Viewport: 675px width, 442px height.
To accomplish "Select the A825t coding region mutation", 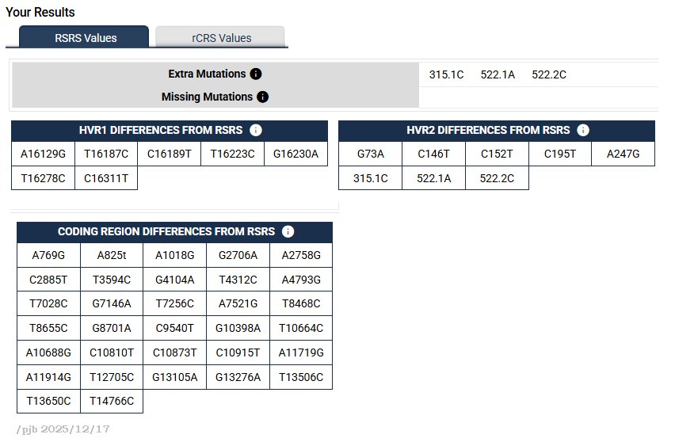I will pyautogui.click(x=112, y=255).
